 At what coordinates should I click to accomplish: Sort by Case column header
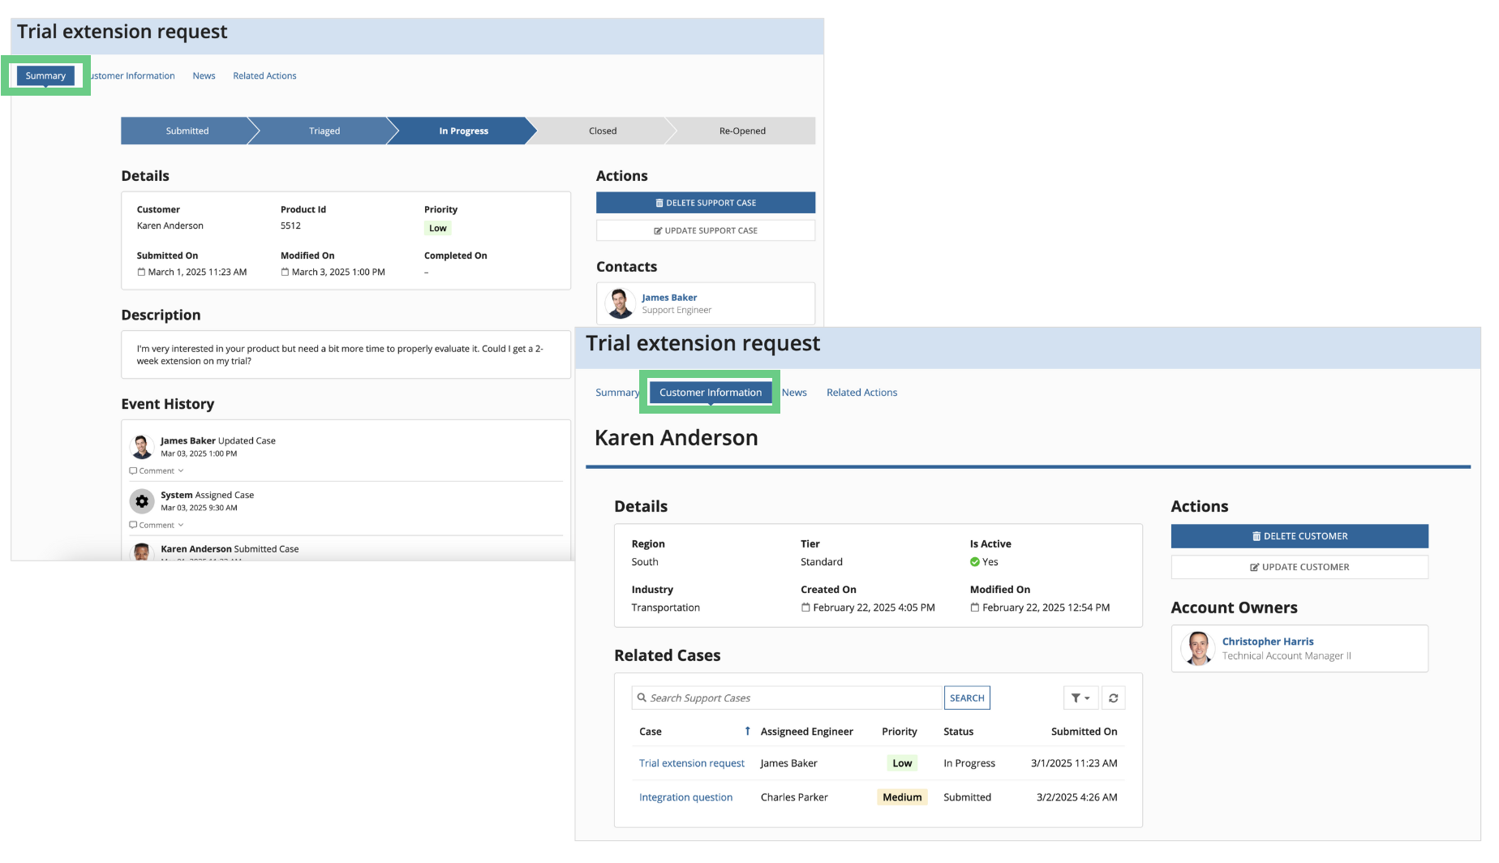651,732
